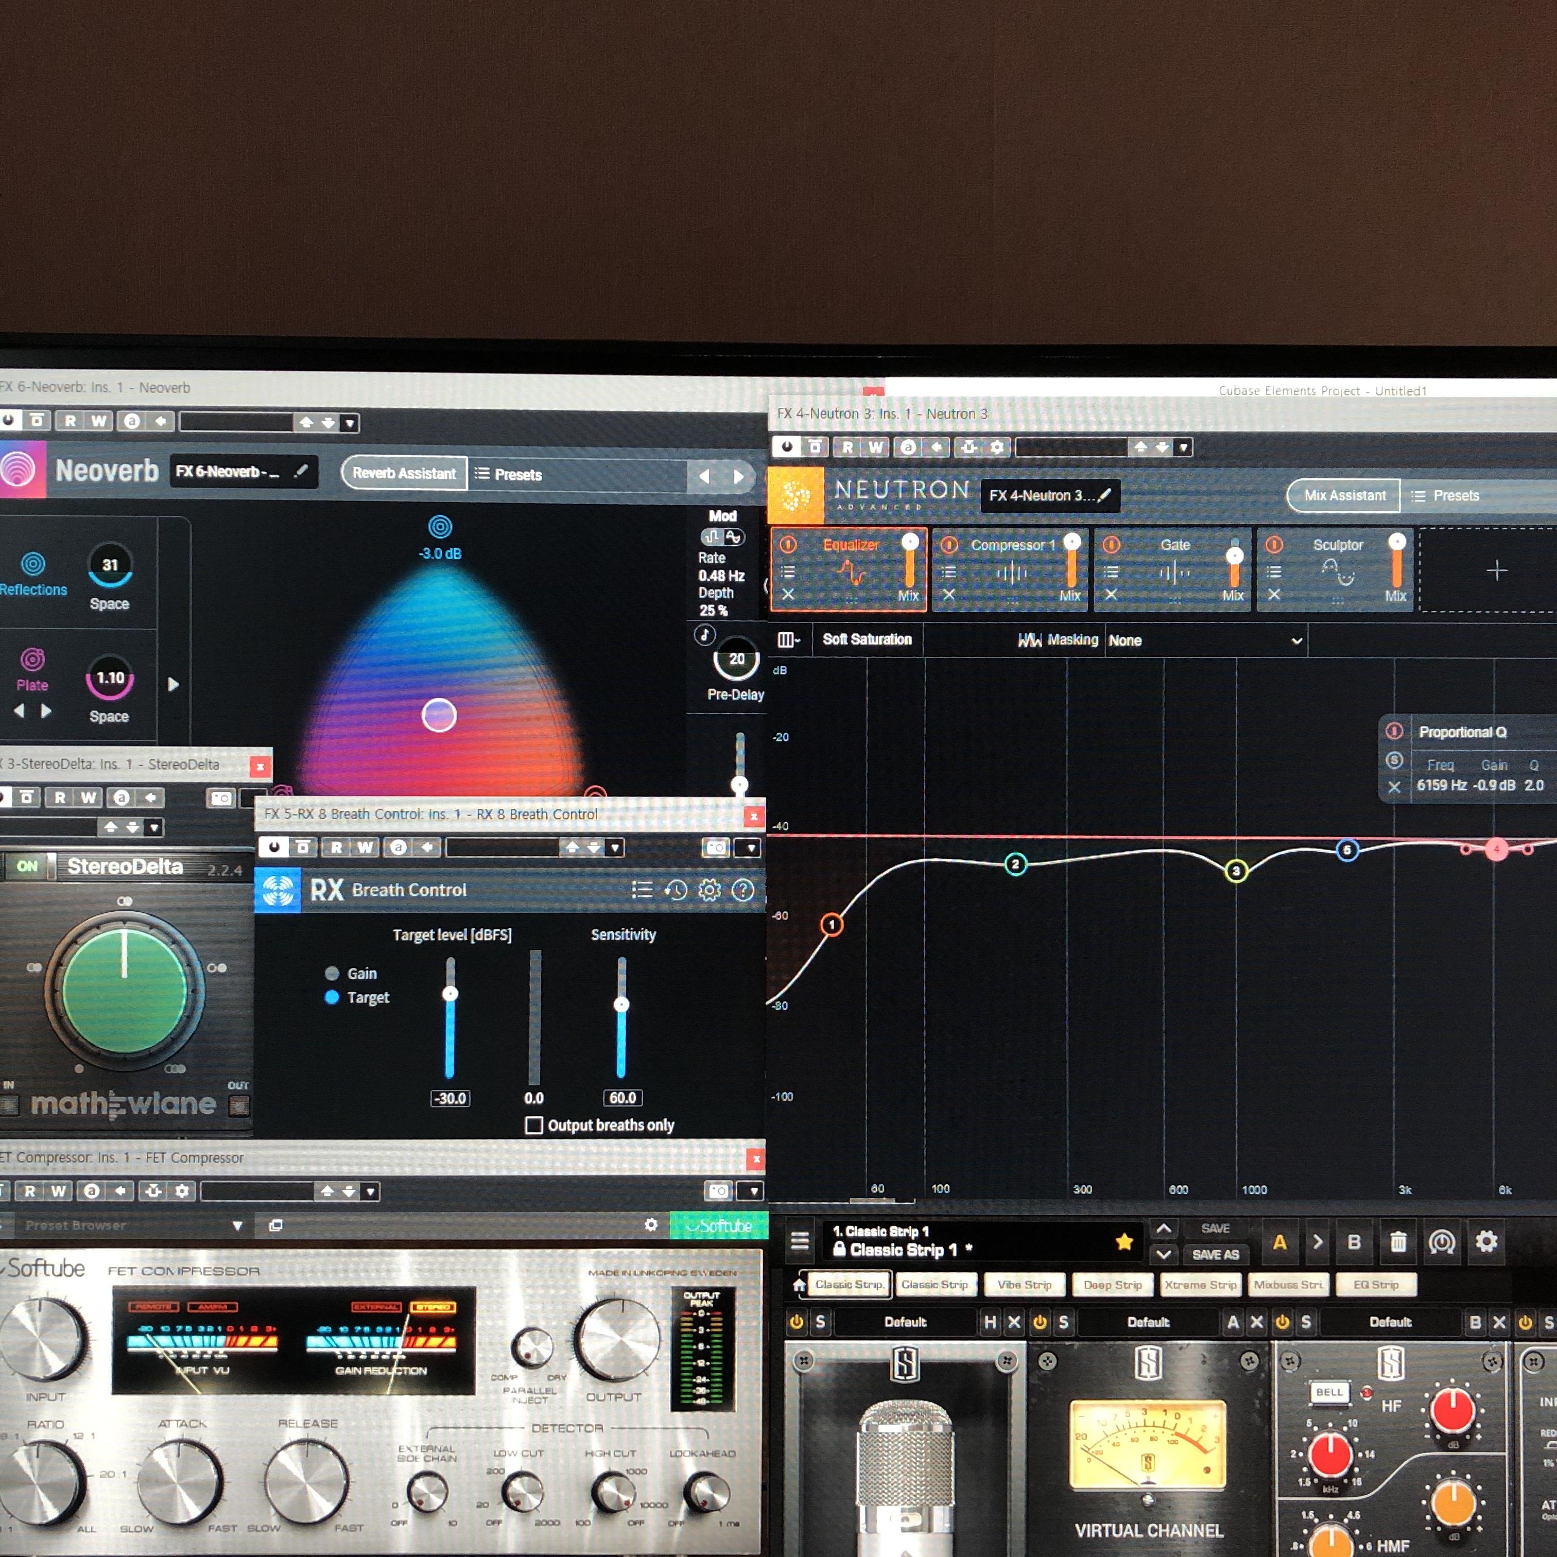The width and height of the screenshot is (1557, 1557).
Task: Adjust Pre-Delay knob showing 20
Action: [x=737, y=659]
